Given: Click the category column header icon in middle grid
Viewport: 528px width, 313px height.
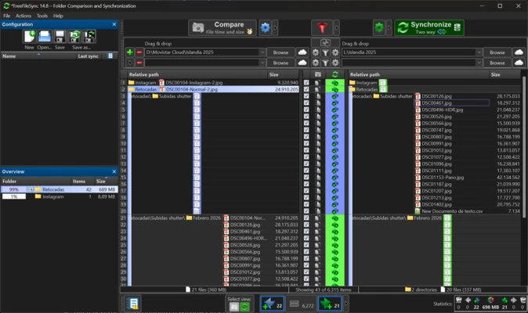Looking at the screenshot, I should (318, 74).
